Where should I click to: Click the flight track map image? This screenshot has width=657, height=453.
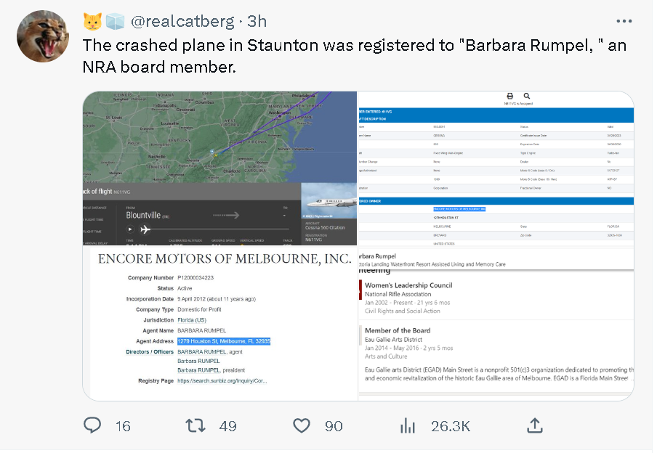point(219,137)
